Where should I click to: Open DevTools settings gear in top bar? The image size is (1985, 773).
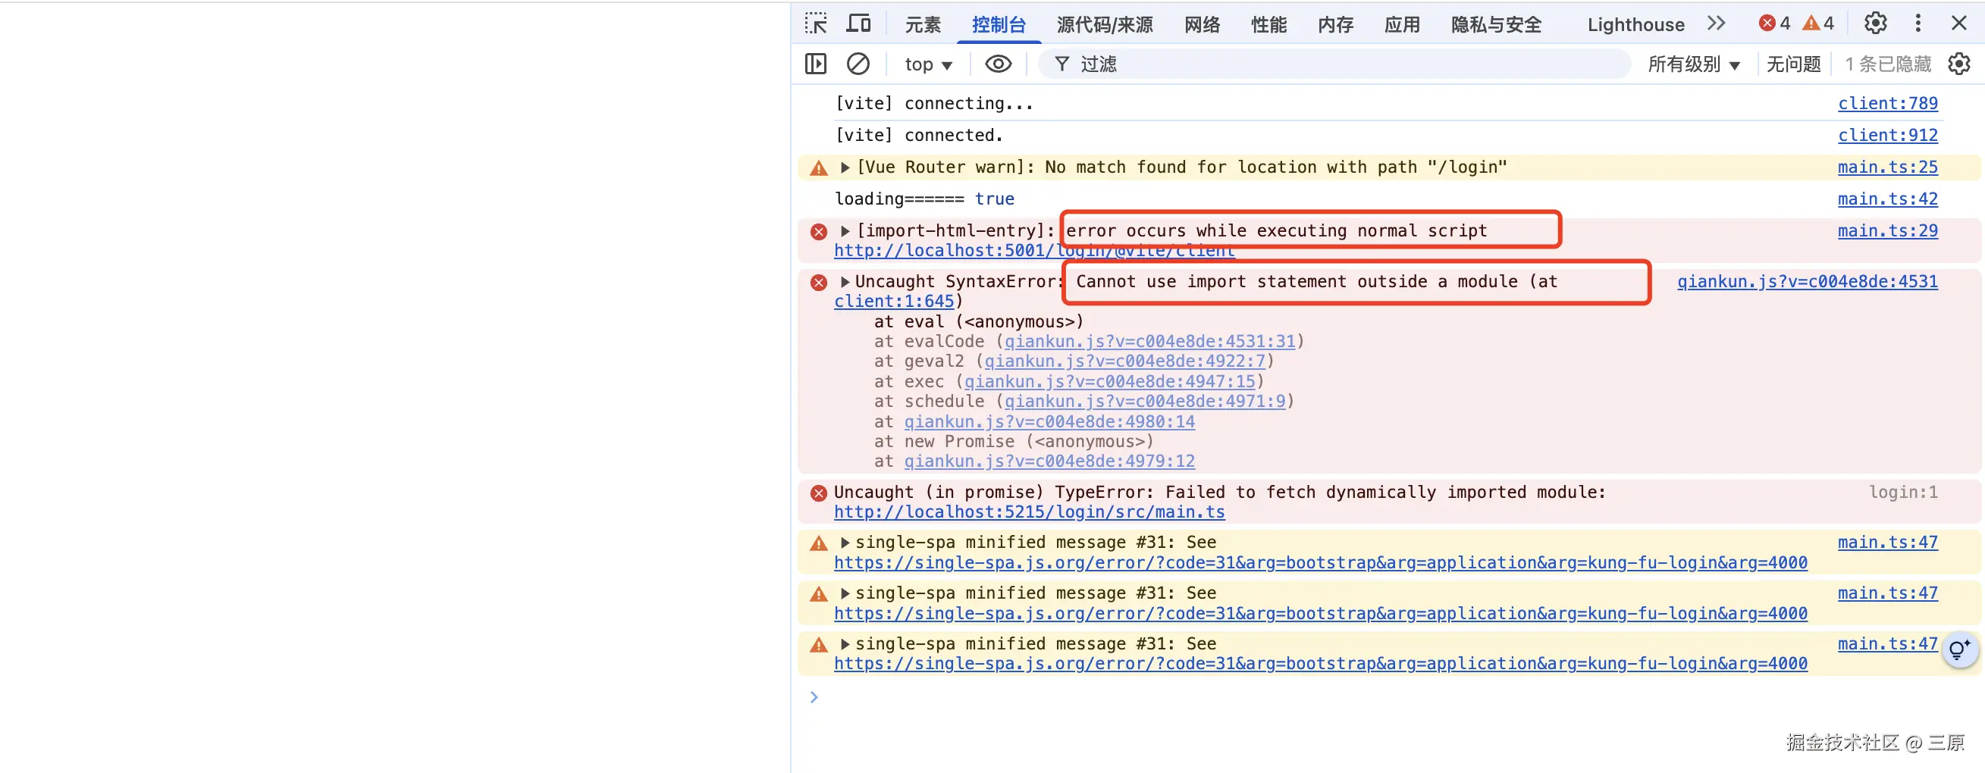tap(1875, 23)
